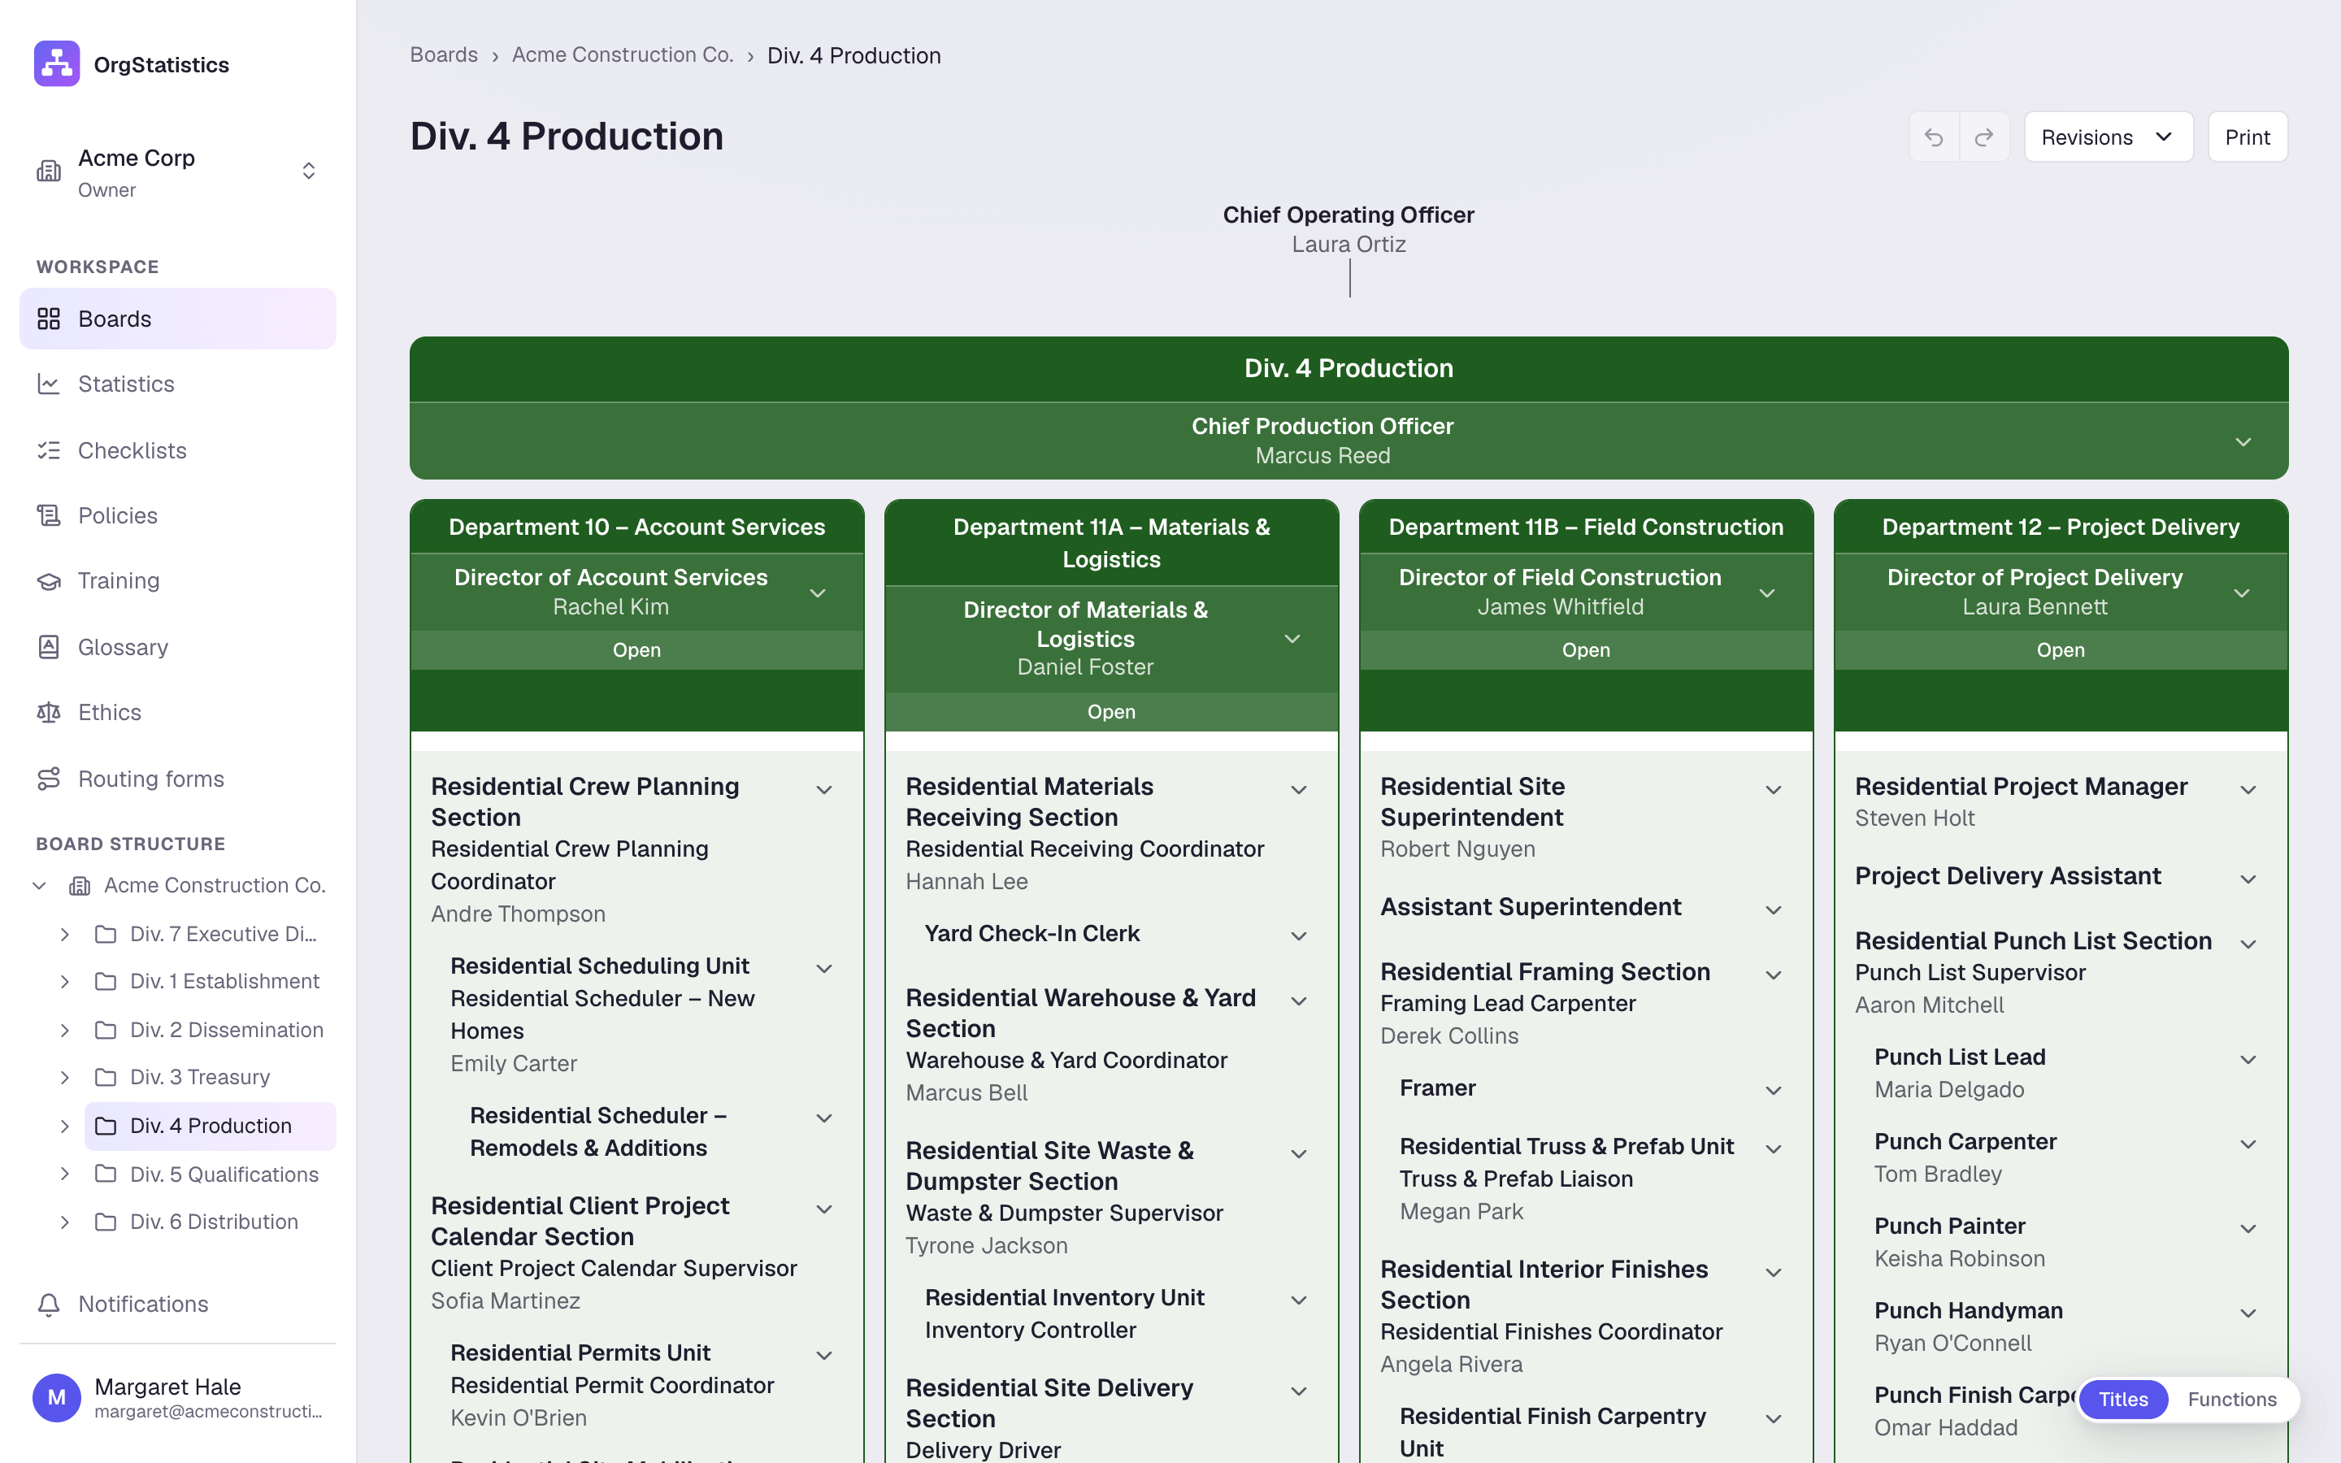Click Open under Department 11B
The image size is (2341, 1463).
tap(1586, 650)
